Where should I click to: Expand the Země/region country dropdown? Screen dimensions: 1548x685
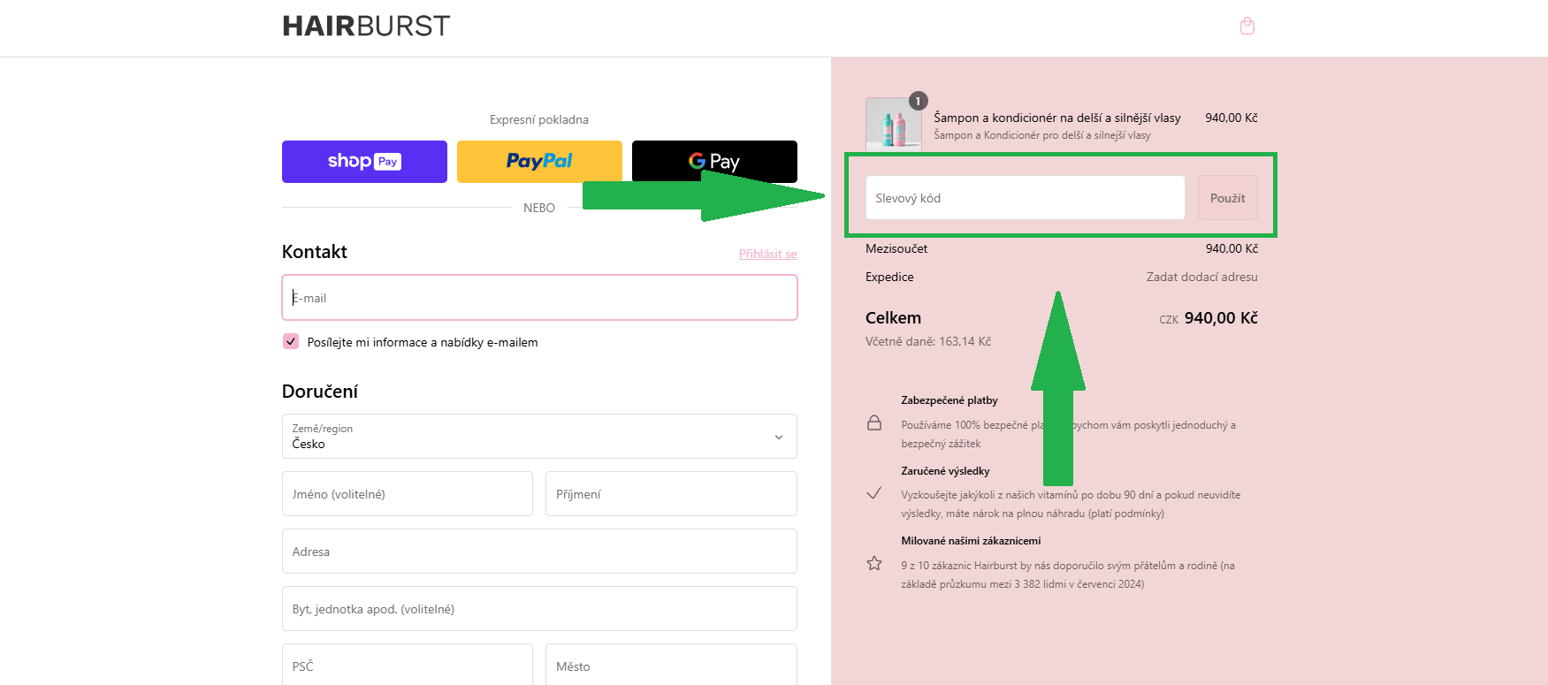(539, 437)
